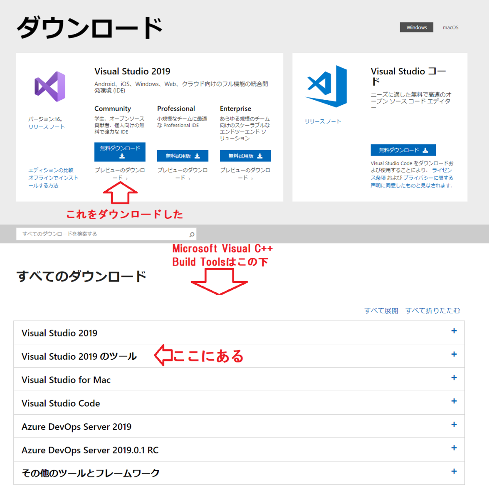Viewport: 489px width, 499px height.
Task: Open エディションの比較 link
Action: (51, 170)
